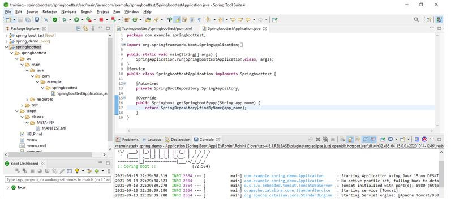This screenshot has width=451, height=206.
Task: Click the Show Whitespace Characters pilcrow icon
Action: [x=199, y=20]
